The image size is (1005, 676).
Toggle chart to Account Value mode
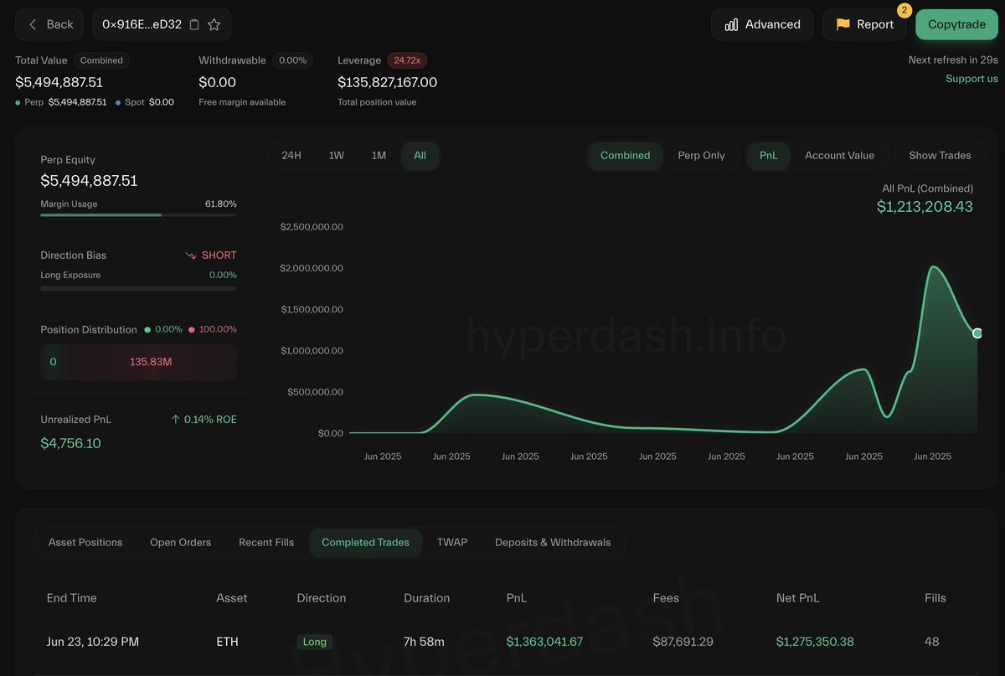(839, 155)
